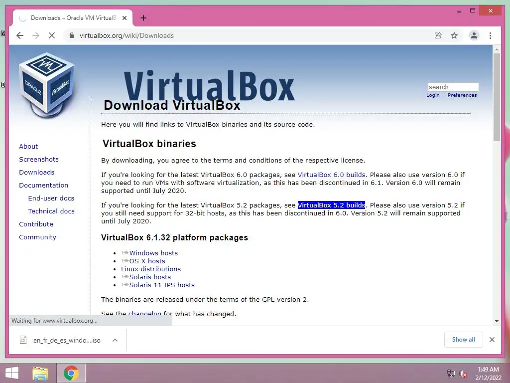Click the ISO file icon in downloads bar
The image size is (510, 383).
[x=23, y=340]
